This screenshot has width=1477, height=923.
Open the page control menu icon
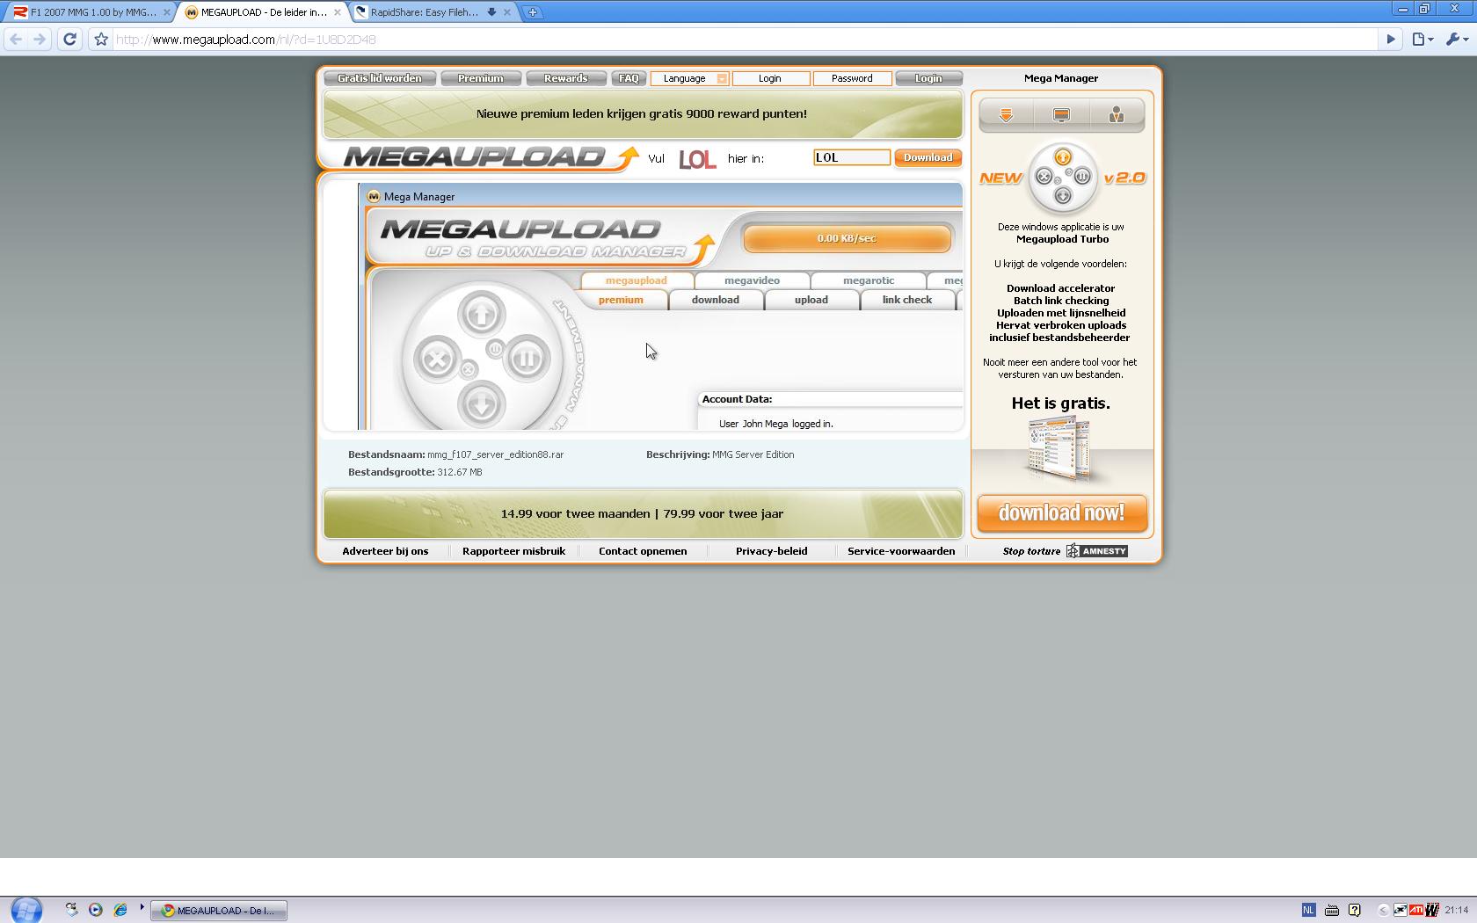(x=1422, y=39)
